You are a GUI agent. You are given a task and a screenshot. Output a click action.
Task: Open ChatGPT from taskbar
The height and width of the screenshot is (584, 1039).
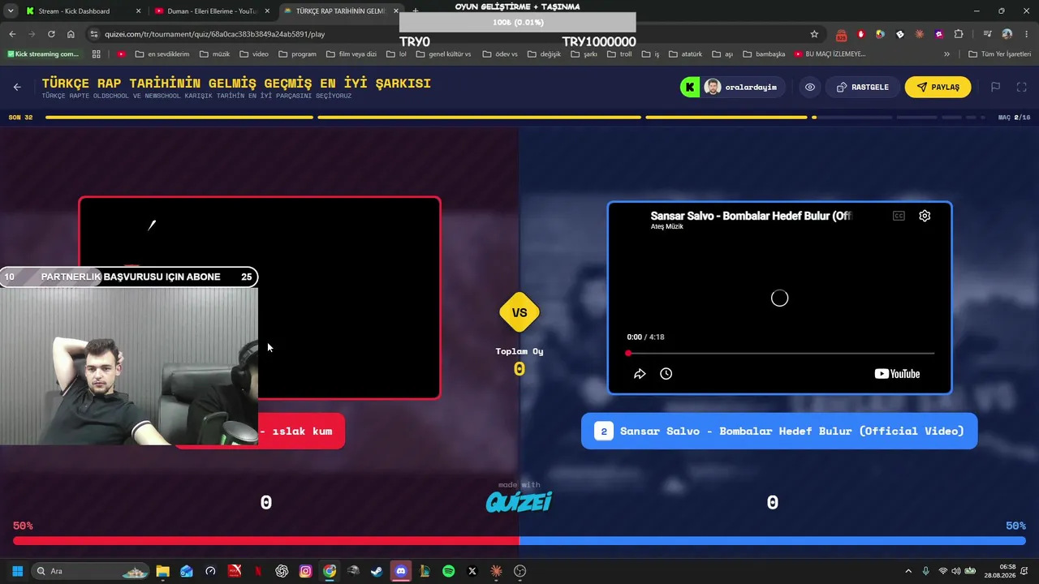pyautogui.click(x=282, y=571)
